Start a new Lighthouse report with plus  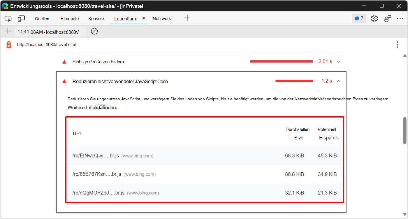coord(8,31)
